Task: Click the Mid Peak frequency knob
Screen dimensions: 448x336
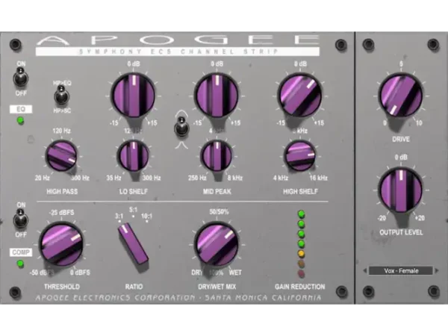Action: tap(217, 156)
